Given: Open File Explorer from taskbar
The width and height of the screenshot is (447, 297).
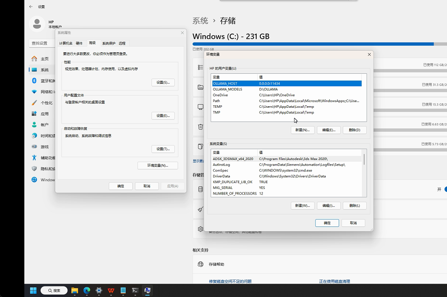Looking at the screenshot, I should click(x=75, y=291).
